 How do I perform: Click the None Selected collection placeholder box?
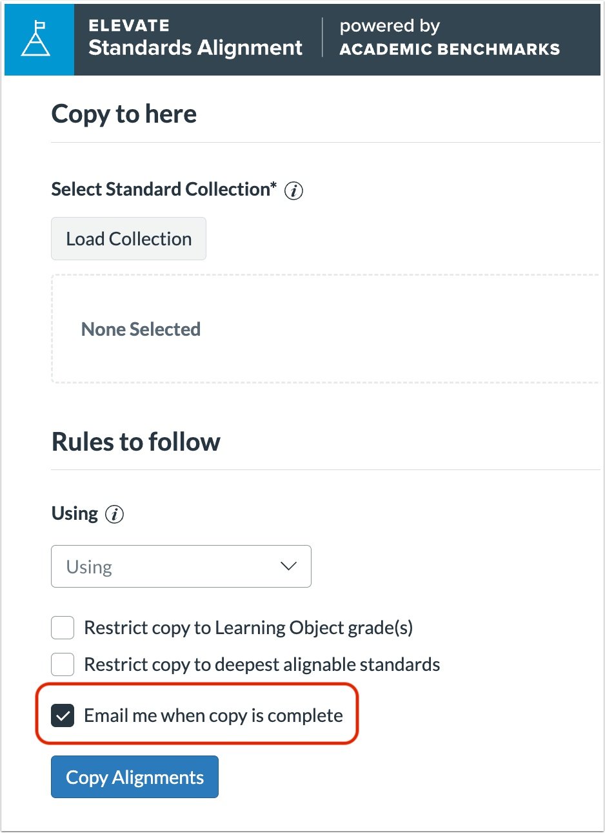326,329
